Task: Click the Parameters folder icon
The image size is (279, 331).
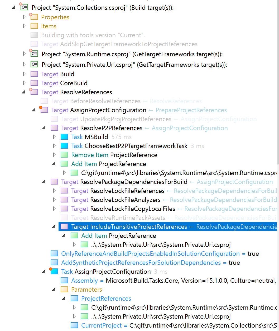Action: [64, 290]
